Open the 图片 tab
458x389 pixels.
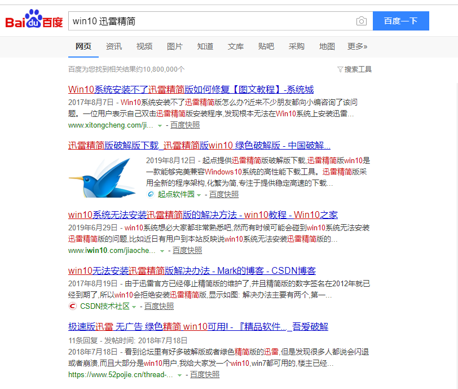point(175,46)
